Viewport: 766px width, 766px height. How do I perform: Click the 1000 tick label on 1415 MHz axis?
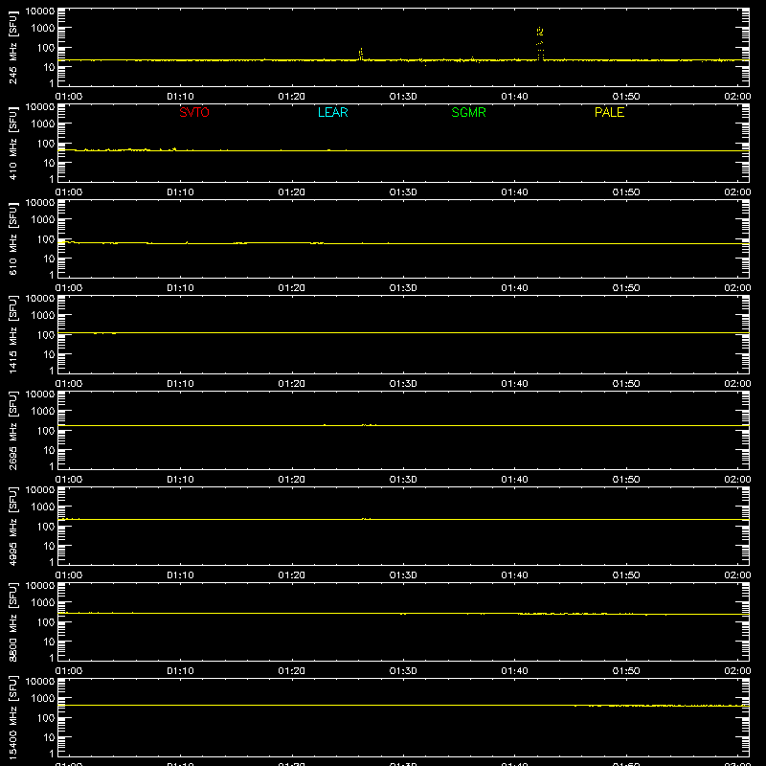point(43,316)
